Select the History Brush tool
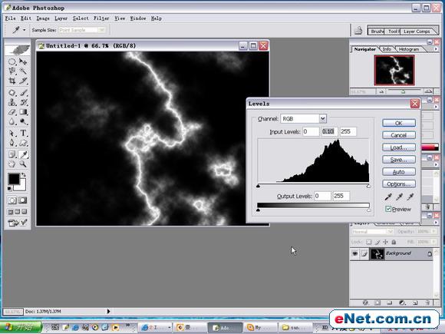The image size is (445, 334). (x=23, y=102)
